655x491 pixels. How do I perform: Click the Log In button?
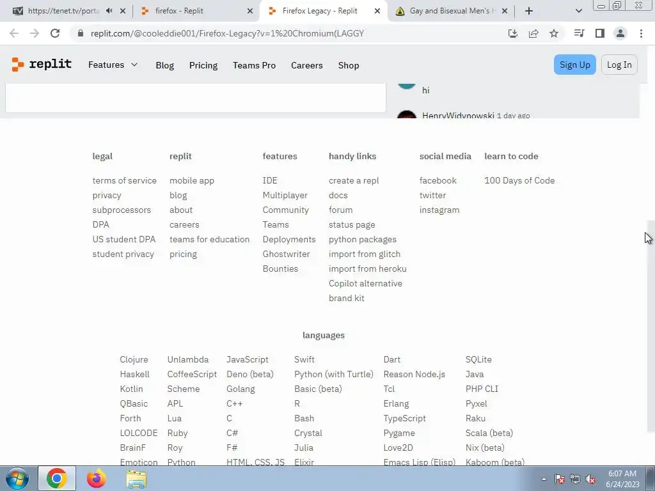(619, 65)
